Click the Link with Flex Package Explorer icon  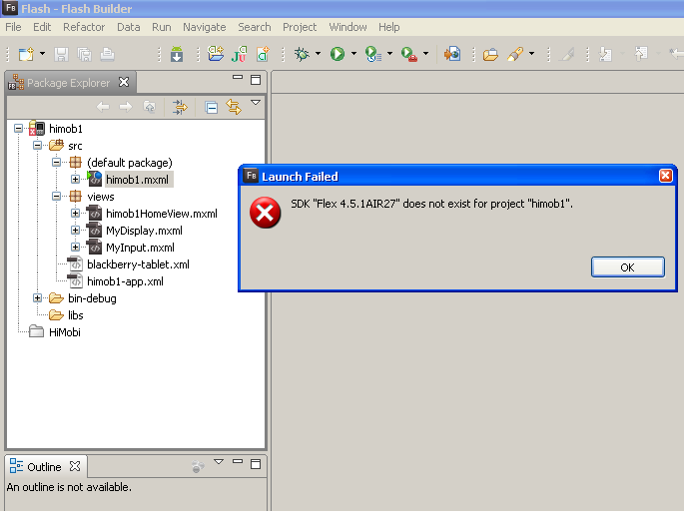click(180, 107)
